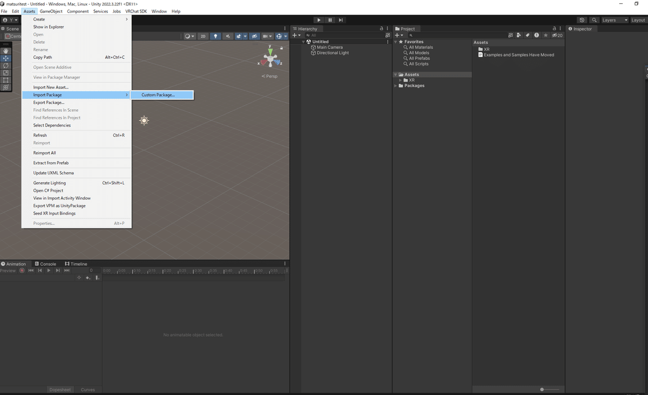
Task: Click the Hierarchy search field
Action: (343, 35)
